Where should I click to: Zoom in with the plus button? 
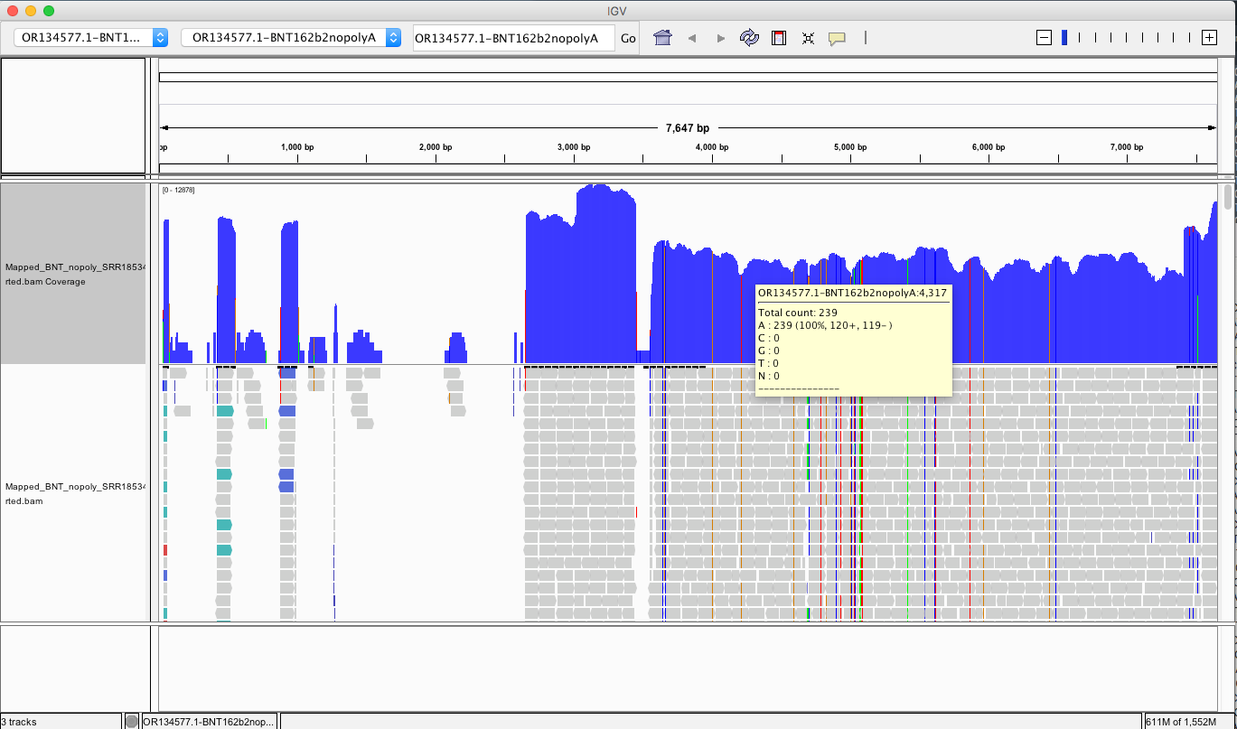coord(1209,38)
